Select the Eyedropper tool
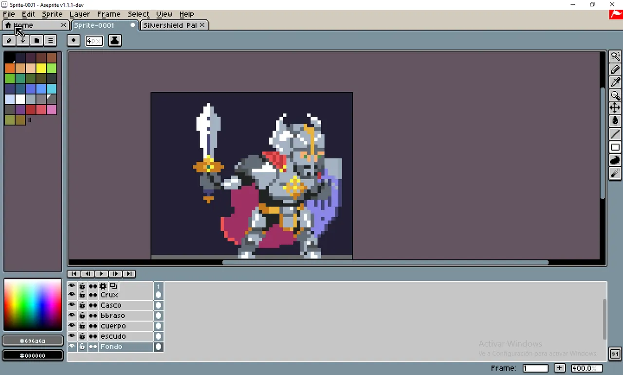Image resolution: width=623 pixels, height=375 pixels. (615, 83)
